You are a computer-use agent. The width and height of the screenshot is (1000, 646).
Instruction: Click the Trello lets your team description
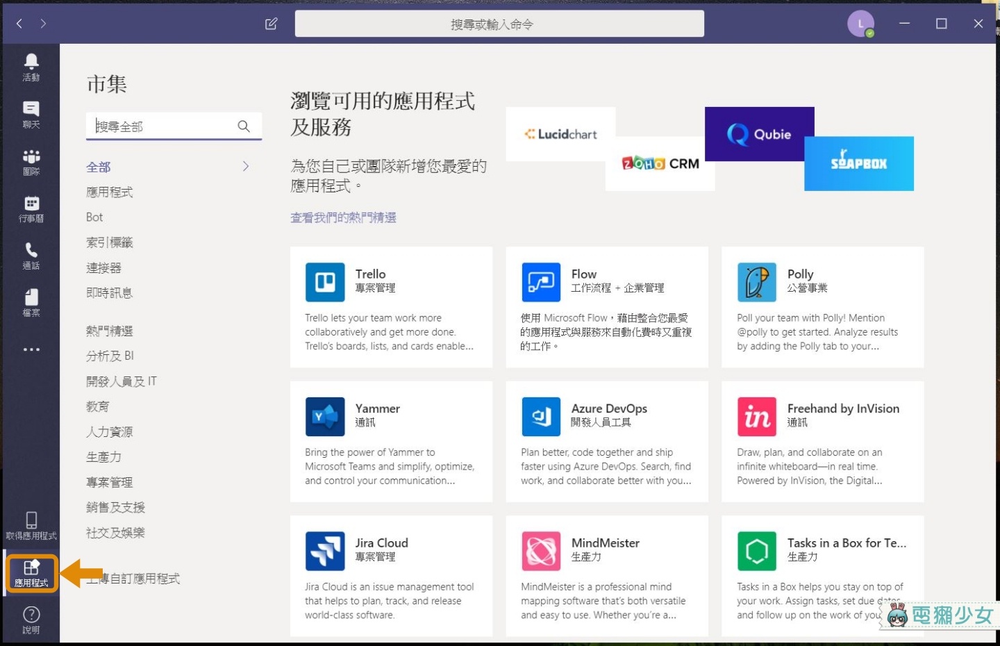(389, 332)
